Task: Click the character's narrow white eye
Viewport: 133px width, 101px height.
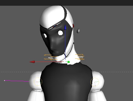Action: 45,36
